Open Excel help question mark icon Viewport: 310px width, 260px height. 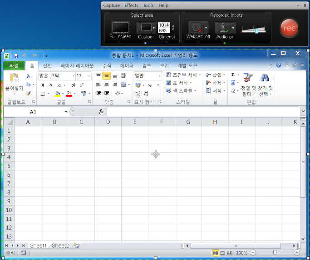(x=279, y=65)
